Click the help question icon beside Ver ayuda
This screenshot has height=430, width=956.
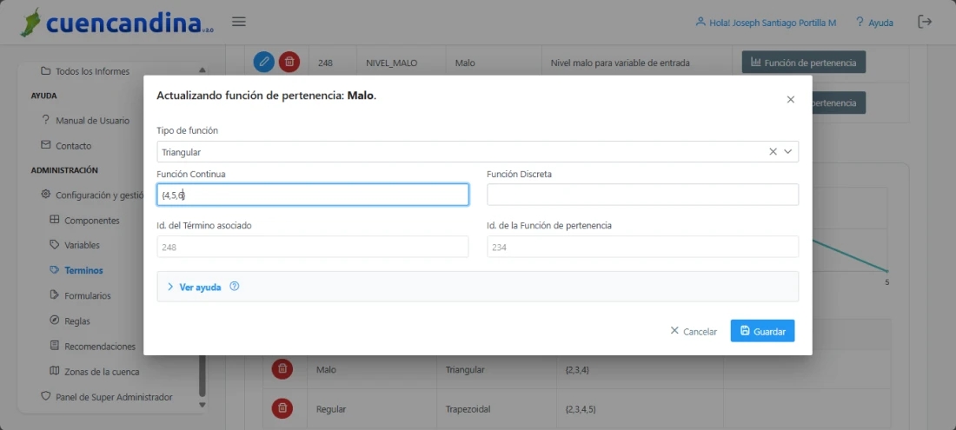235,287
